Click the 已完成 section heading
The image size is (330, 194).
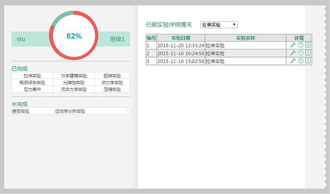(x=19, y=68)
